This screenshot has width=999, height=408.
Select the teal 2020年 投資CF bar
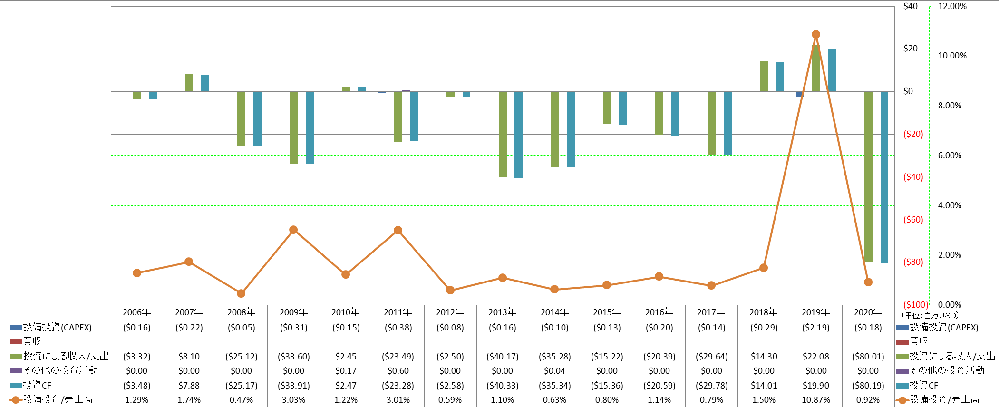pyautogui.click(x=884, y=177)
